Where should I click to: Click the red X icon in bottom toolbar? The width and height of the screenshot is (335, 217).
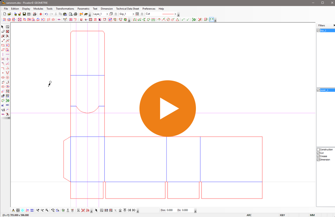pos(83,210)
